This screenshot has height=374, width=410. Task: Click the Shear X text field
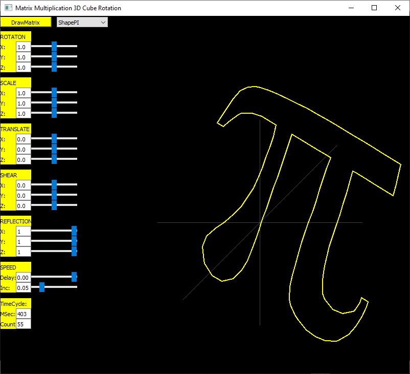click(24, 185)
